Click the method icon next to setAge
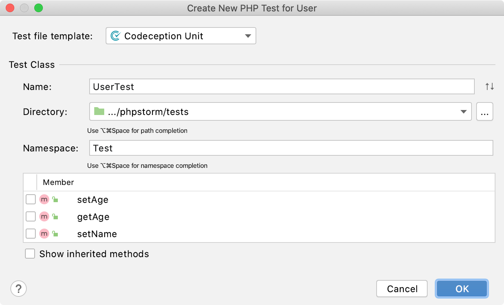Image resolution: width=504 pixels, height=305 pixels. [x=44, y=199]
